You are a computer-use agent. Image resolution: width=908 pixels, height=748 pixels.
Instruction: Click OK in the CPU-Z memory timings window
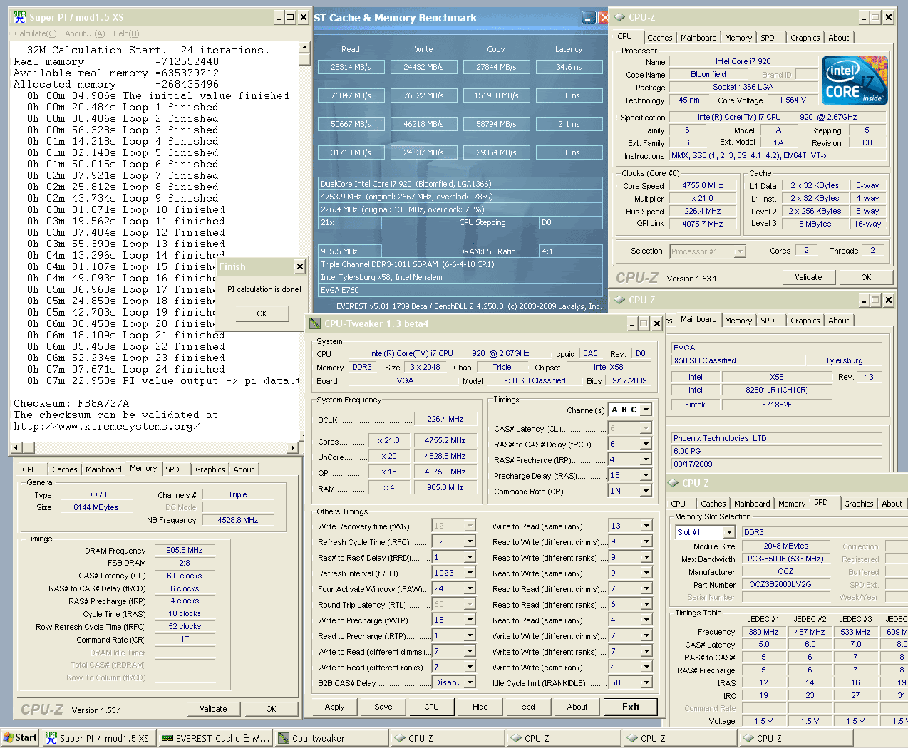(271, 709)
